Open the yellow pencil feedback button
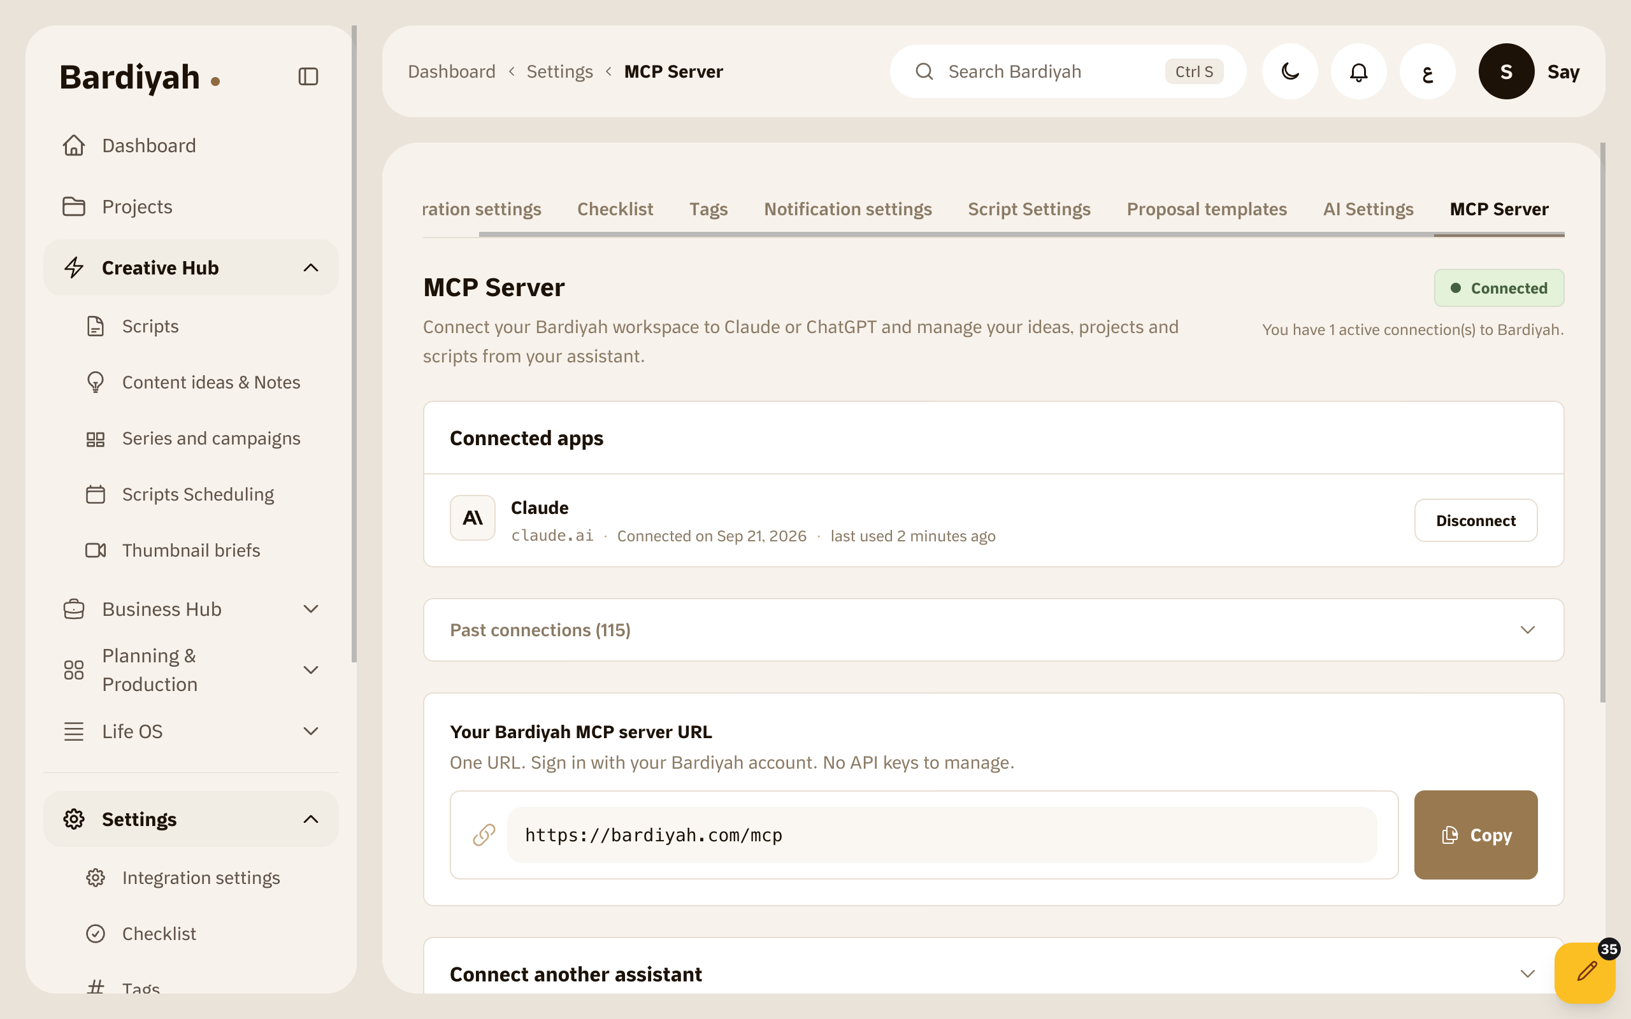This screenshot has height=1019, width=1631. [1585, 972]
